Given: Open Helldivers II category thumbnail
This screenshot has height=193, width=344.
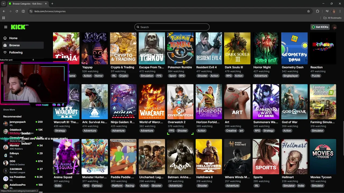Looking at the screenshot, I should (x=209, y=157).
